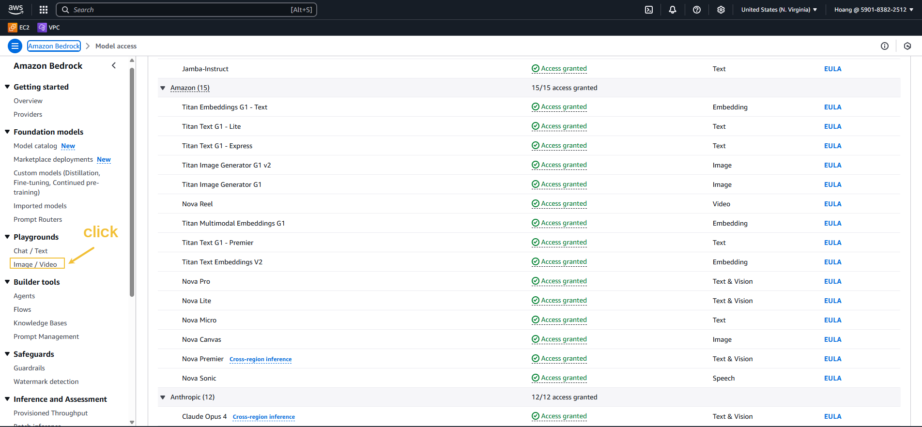Toggle the hamburger navigation menu
922x427 pixels.
[x=15, y=46]
